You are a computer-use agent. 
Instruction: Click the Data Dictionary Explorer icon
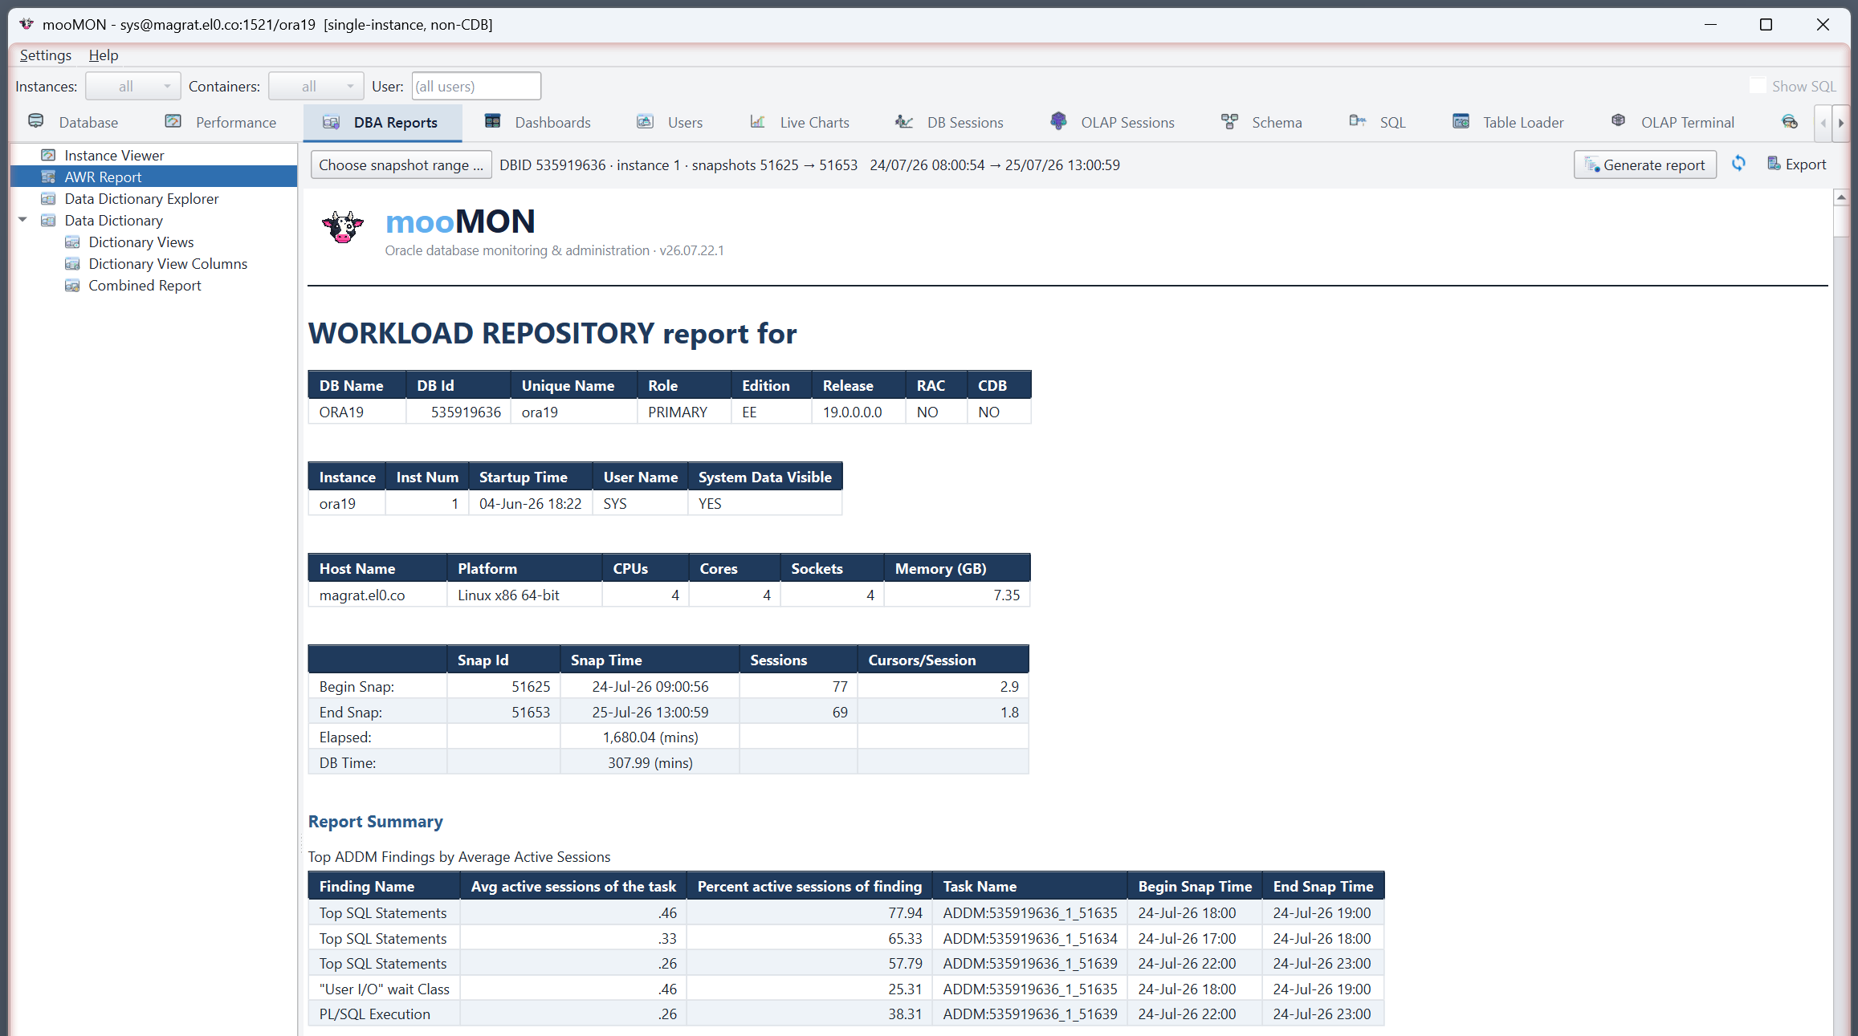pyautogui.click(x=49, y=198)
